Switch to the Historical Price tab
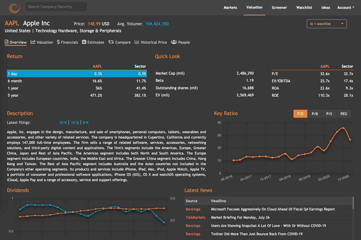The width and height of the screenshot is (361, 240). pyautogui.click(x=154, y=42)
